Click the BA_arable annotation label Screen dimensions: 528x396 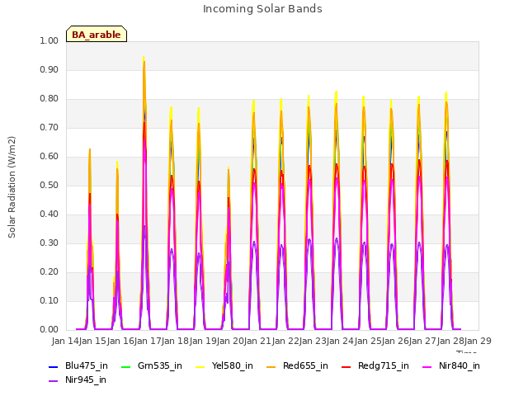[97, 35]
